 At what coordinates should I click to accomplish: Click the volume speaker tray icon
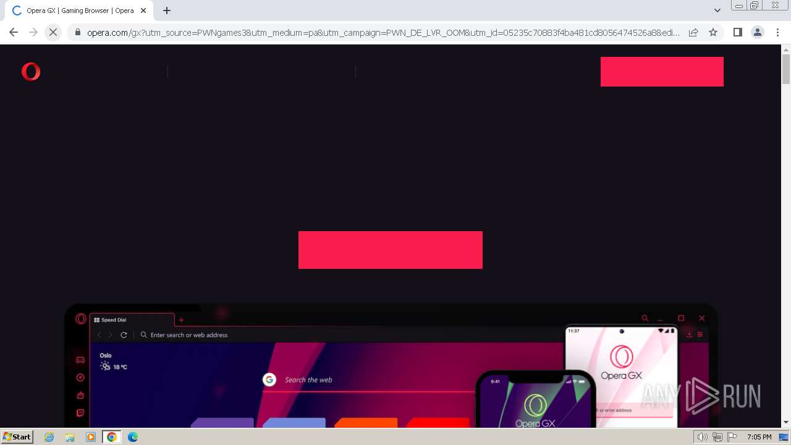(703, 437)
